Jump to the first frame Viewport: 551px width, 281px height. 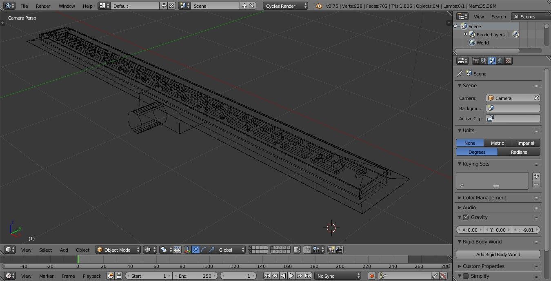[267, 276]
